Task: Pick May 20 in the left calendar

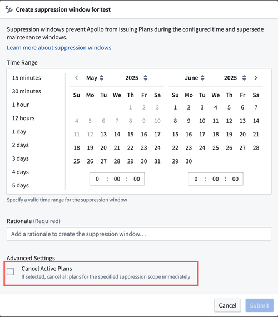Action: pyautogui.click(x=103, y=148)
